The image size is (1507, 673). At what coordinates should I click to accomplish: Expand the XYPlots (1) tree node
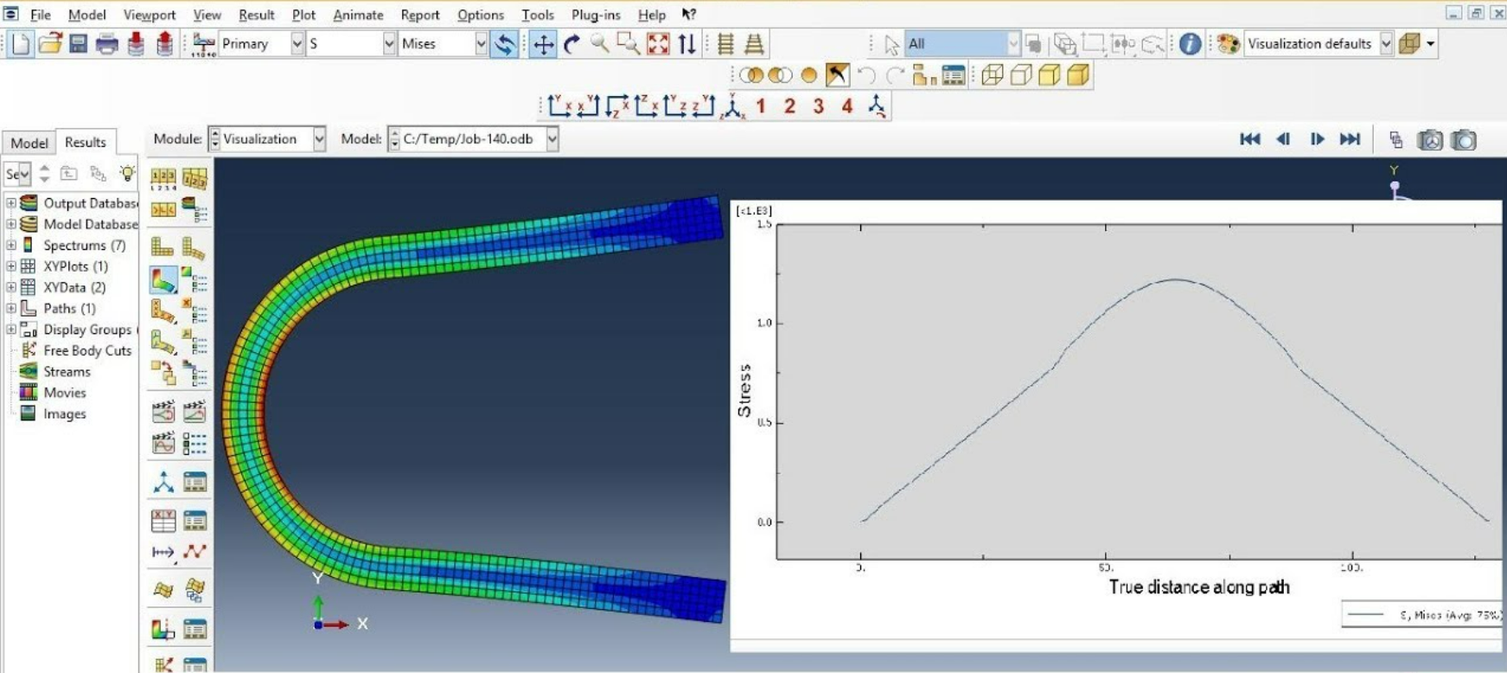tap(11, 266)
